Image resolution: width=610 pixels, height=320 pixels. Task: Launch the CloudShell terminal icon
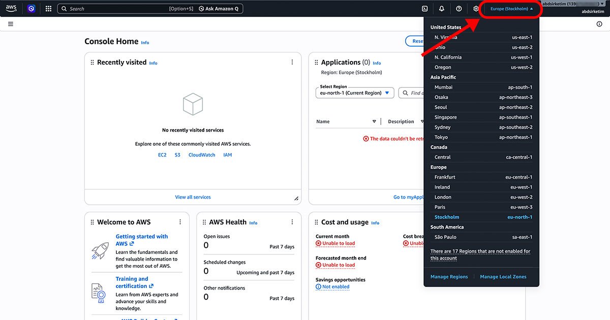point(424,9)
